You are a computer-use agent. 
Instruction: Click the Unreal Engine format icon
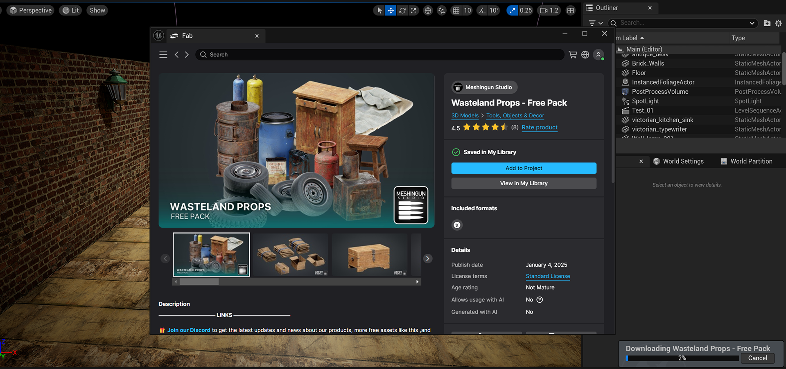click(457, 225)
